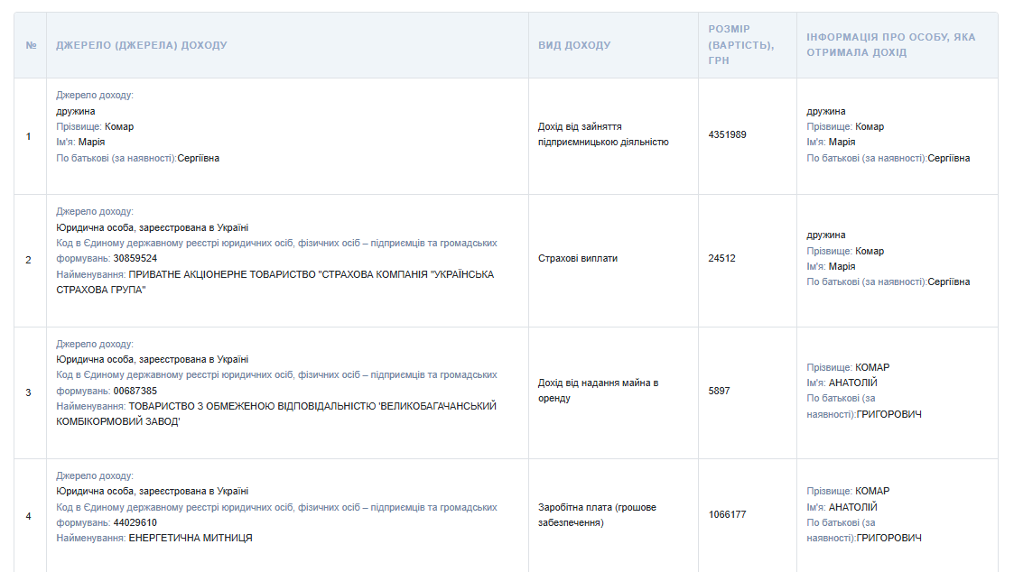
Task: Click the 'РОЗМІР (ВАРТІСТЬ), ГРН' column header
Action: (x=748, y=45)
